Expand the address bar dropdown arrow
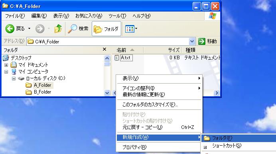Image resolution: width=276 pixels, height=154 pixels. [192, 42]
